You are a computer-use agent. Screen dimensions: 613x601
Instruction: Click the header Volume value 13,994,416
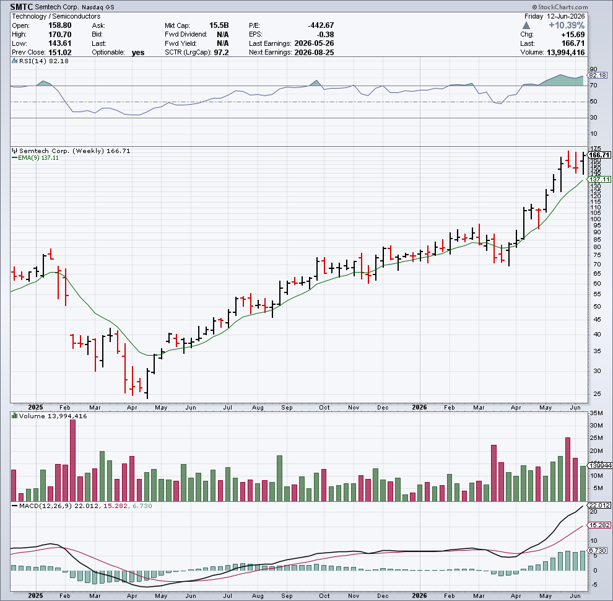pos(566,53)
